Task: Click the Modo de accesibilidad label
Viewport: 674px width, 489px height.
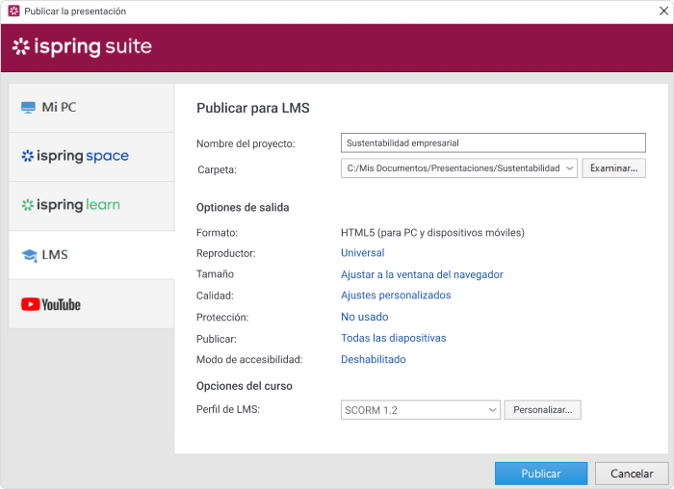Action: pos(249,359)
